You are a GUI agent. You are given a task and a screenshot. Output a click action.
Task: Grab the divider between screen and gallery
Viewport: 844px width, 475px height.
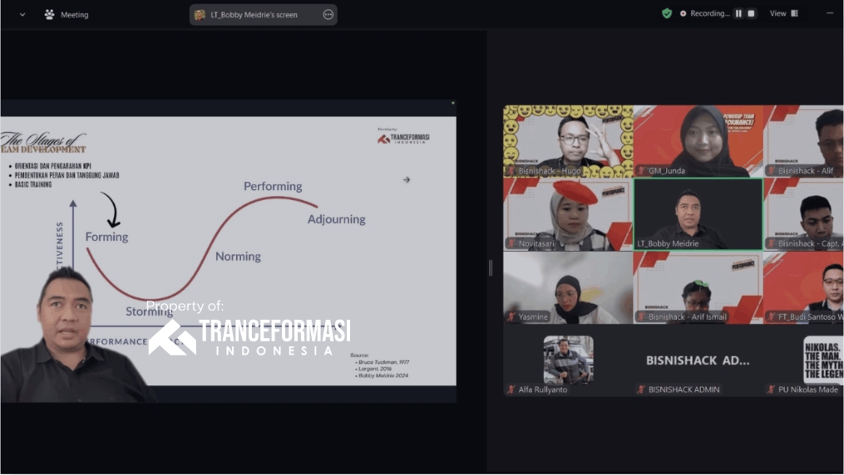coord(490,267)
